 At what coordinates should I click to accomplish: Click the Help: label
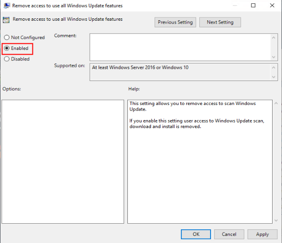pyautogui.click(x=134, y=89)
